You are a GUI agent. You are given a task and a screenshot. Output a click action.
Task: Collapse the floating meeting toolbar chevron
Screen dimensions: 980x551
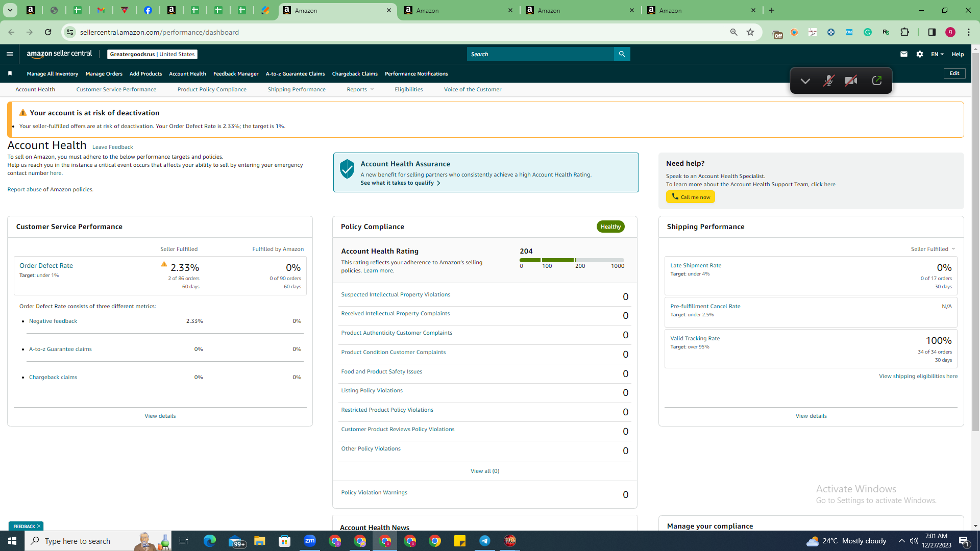(x=805, y=81)
